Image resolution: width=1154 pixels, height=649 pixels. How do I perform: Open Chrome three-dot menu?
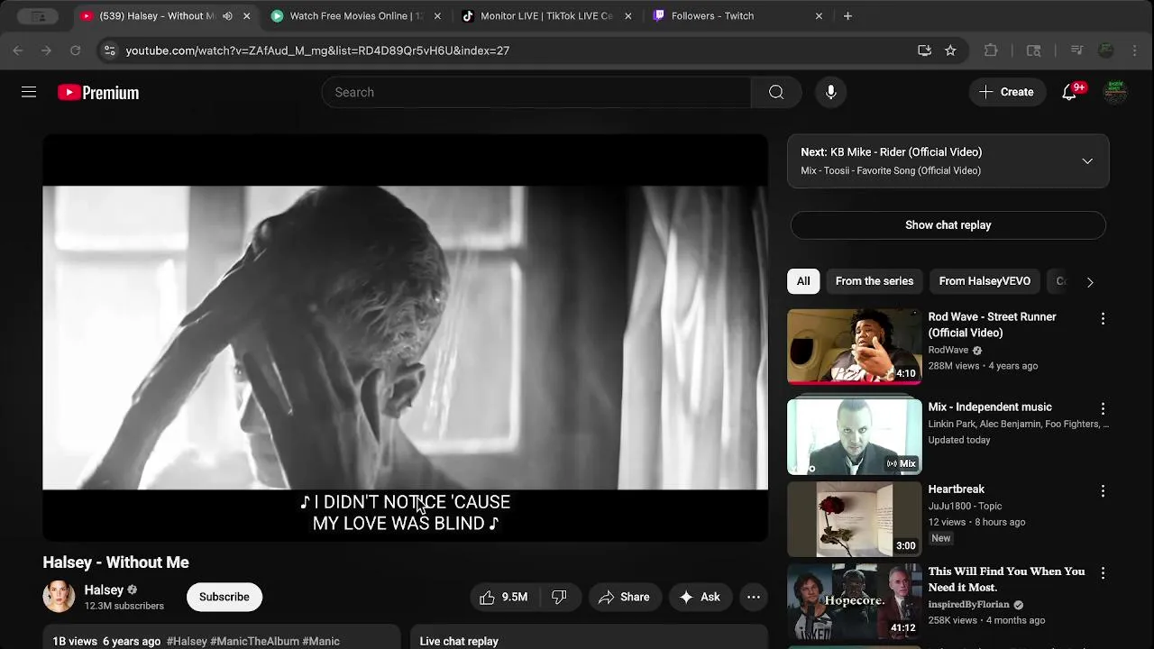coord(1135,50)
